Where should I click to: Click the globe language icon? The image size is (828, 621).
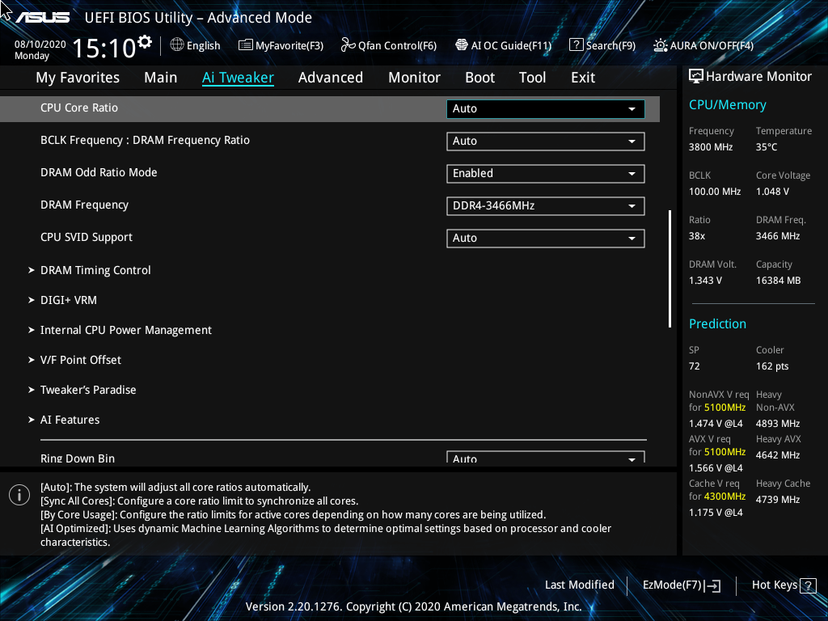(x=177, y=45)
